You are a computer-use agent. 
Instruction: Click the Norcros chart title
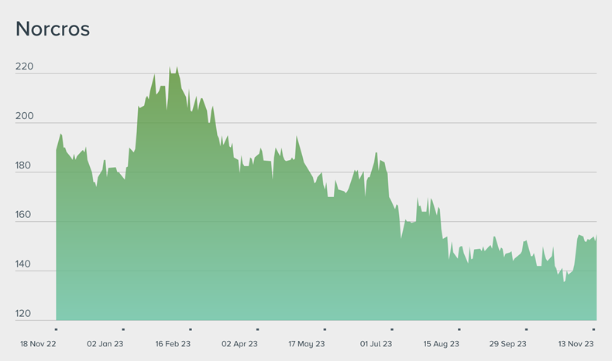pos(53,29)
